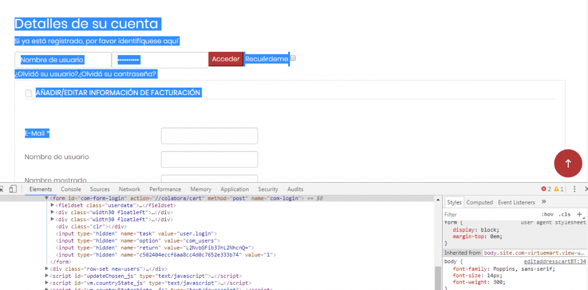Open the Security tab
Screen dimensions: 588x290
[x=268, y=189]
